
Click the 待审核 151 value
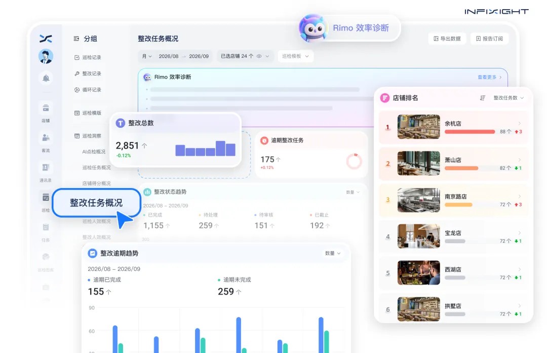(x=261, y=226)
